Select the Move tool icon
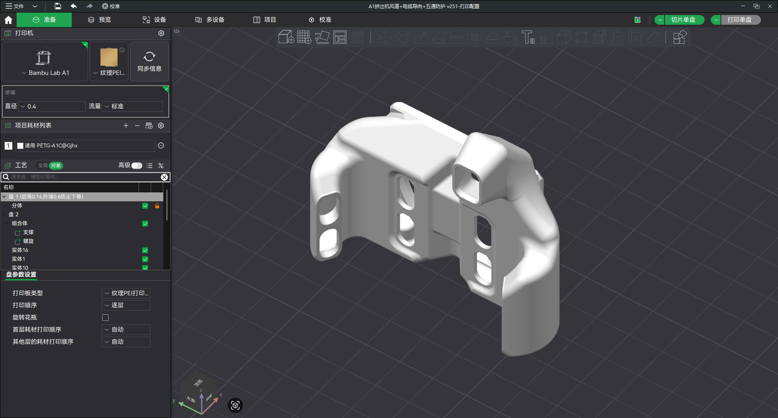The image size is (778, 418). click(x=385, y=37)
